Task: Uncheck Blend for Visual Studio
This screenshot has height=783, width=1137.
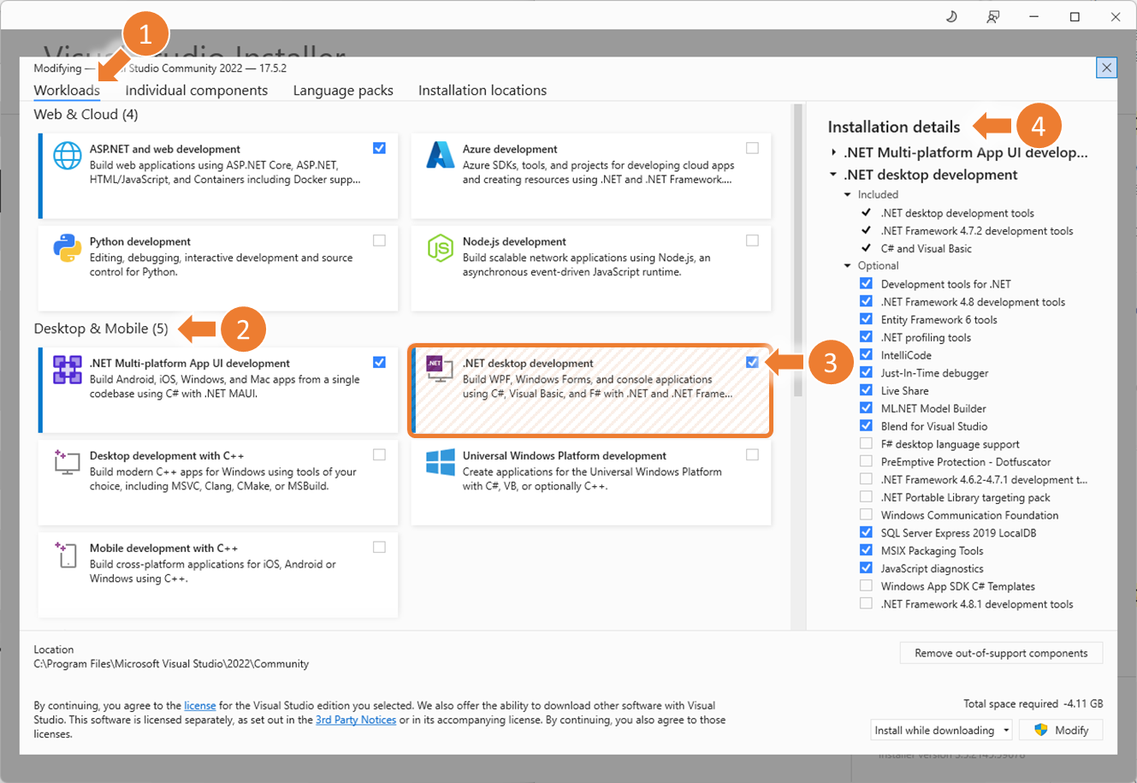Action: click(x=866, y=426)
